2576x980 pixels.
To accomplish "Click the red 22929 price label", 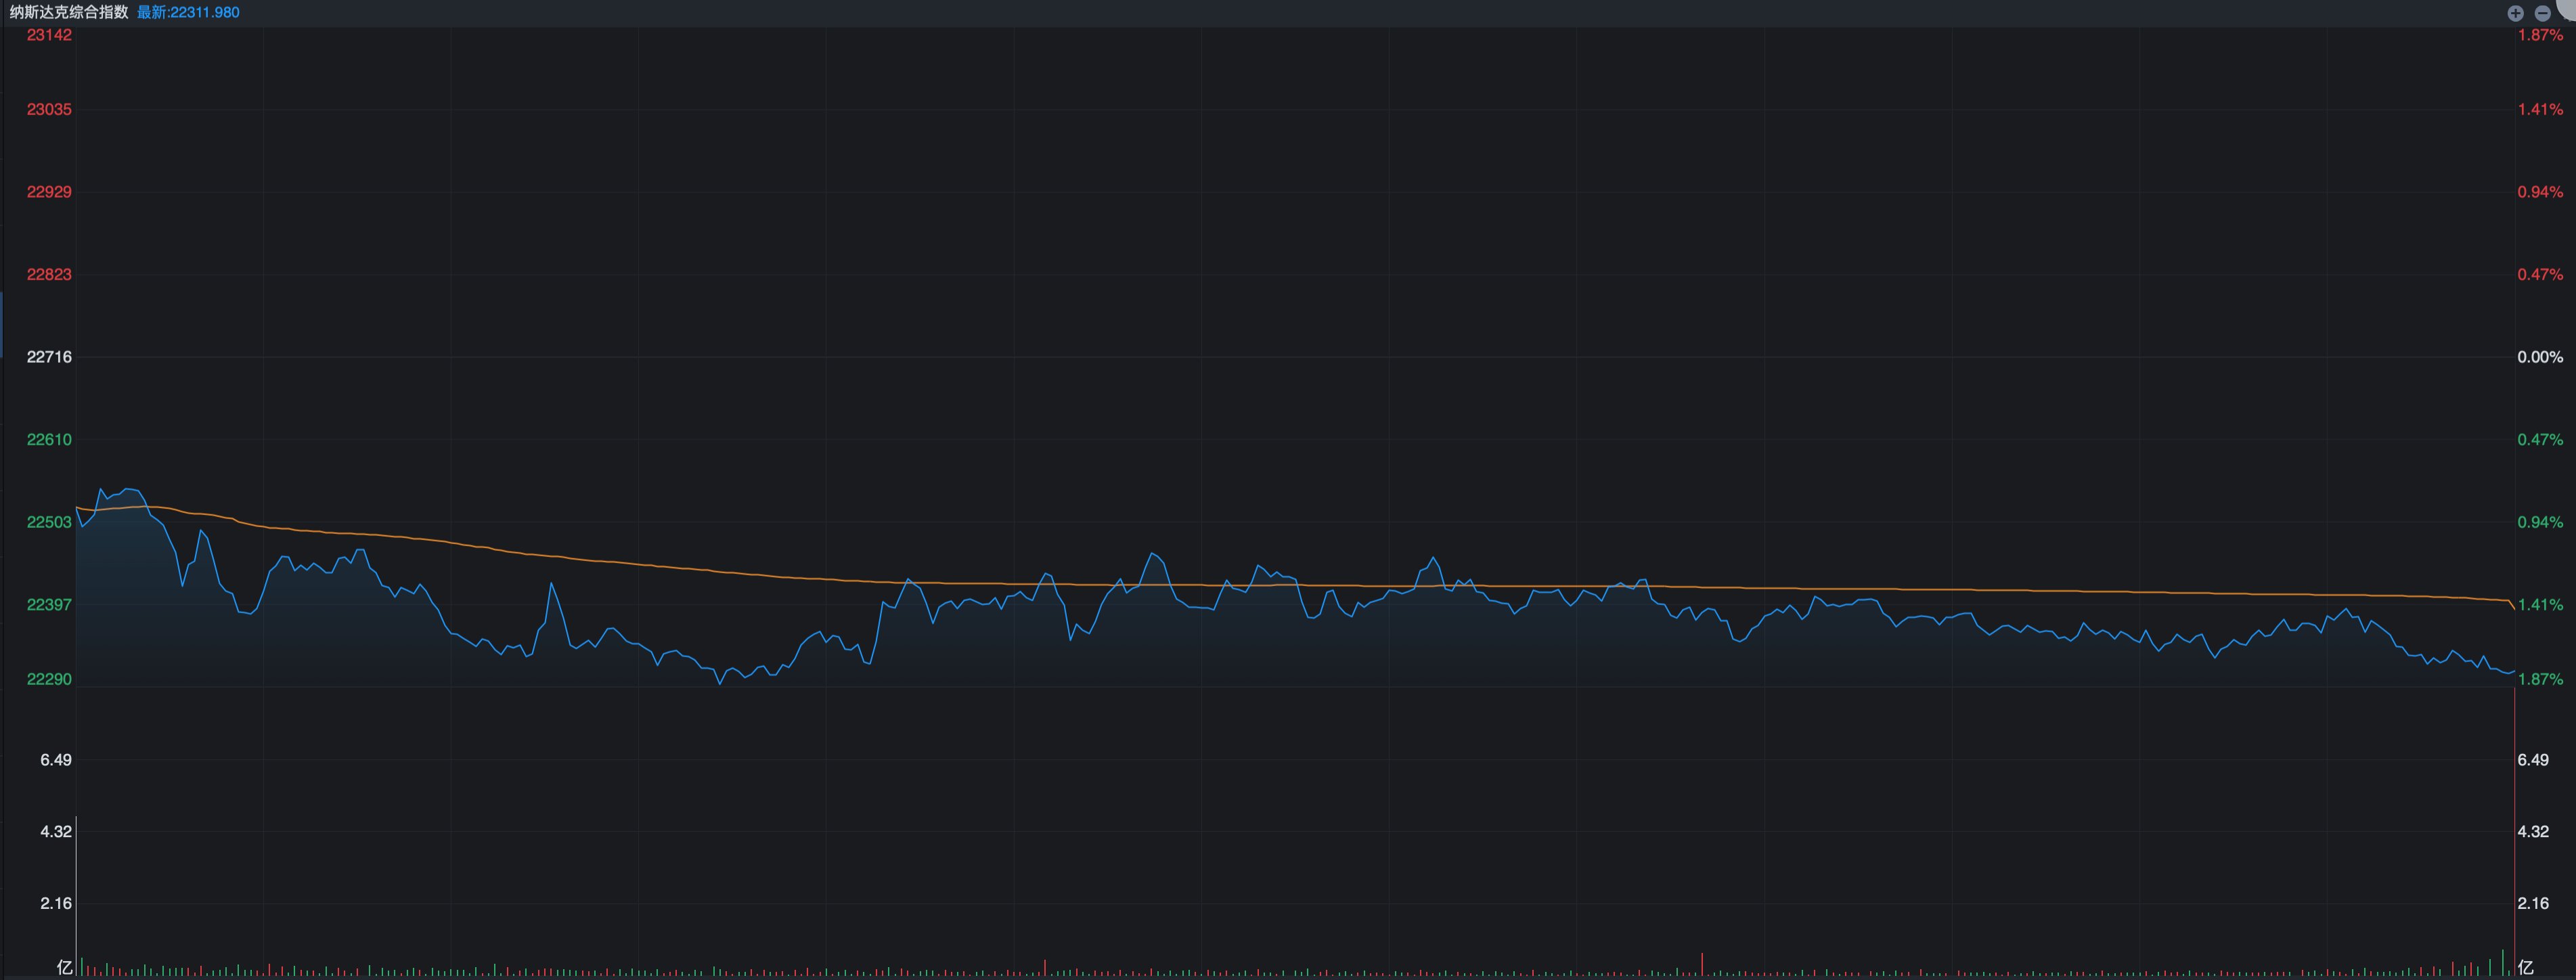I will click(49, 192).
